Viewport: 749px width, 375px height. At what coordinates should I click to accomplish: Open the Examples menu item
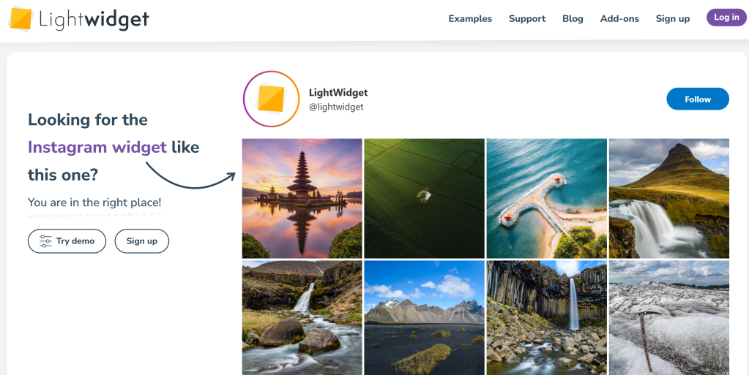tap(470, 18)
